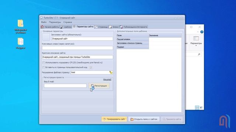Enable CP1251 encoding checkbox
Viewport: 236px width, 132px height.
44,63
